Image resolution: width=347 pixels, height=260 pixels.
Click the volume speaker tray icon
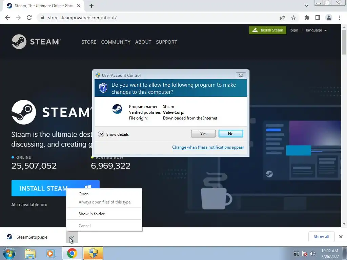tap(313, 254)
